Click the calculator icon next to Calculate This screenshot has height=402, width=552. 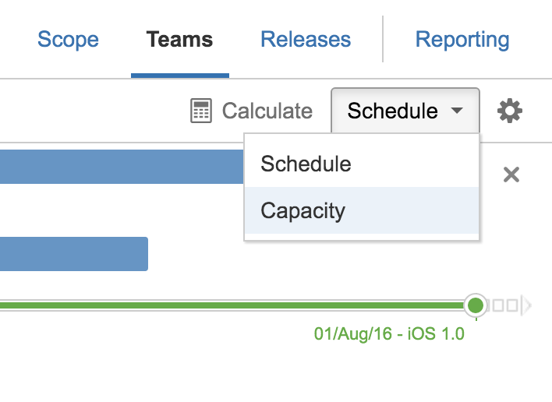pyautogui.click(x=201, y=111)
